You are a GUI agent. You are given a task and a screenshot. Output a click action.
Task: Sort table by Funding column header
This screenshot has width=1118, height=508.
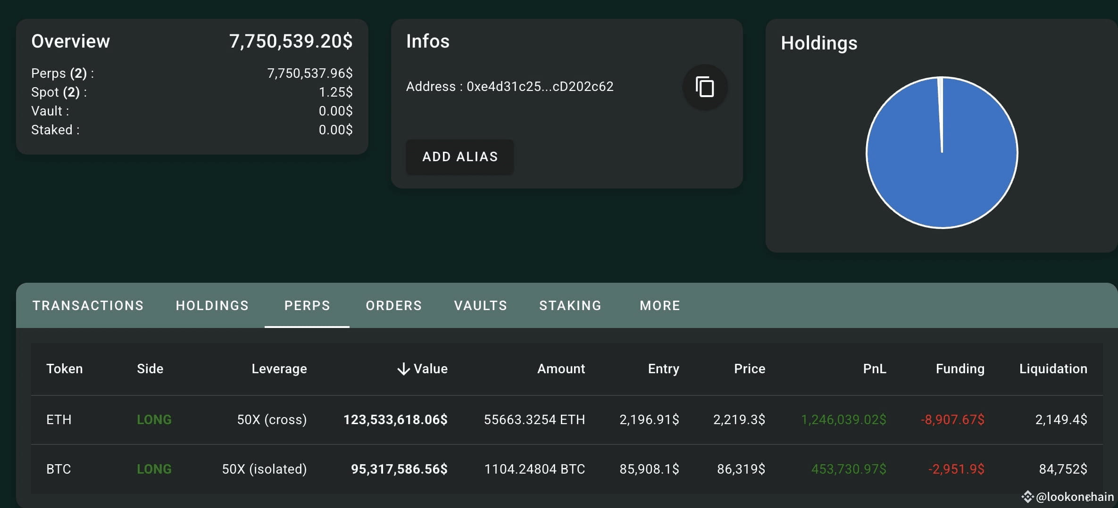pyautogui.click(x=960, y=369)
